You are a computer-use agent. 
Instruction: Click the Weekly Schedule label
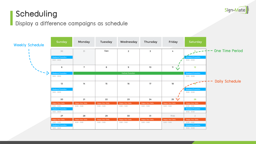(29, 45)
